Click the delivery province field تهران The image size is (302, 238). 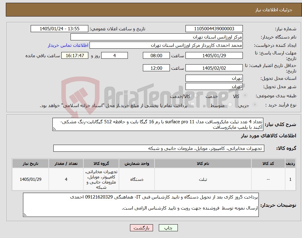[x=214, y=78]
